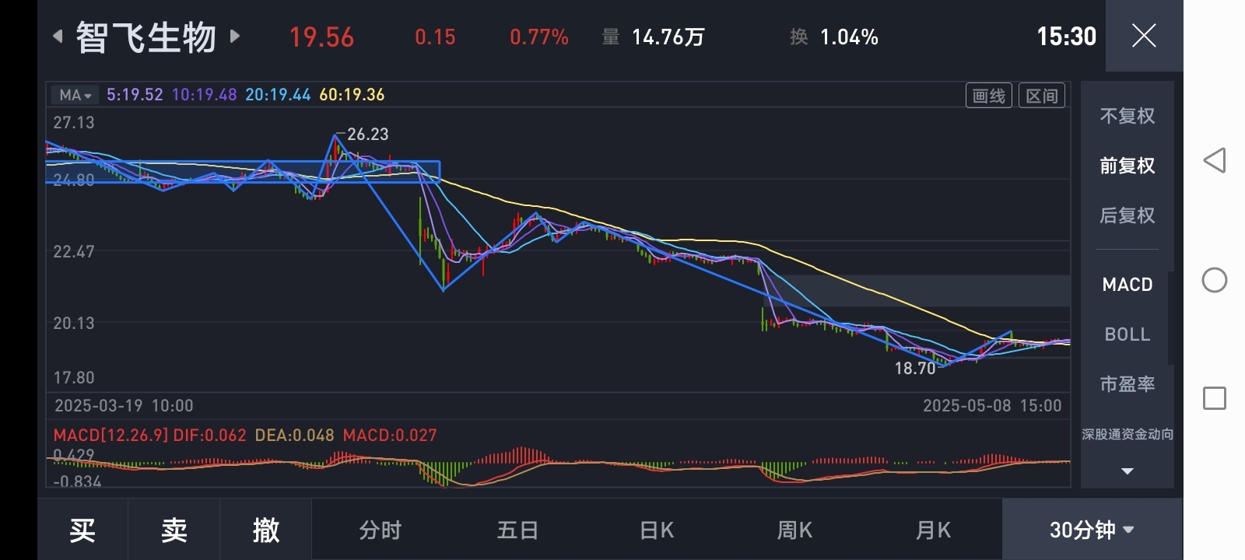Close the landscape chart view

1144,36
